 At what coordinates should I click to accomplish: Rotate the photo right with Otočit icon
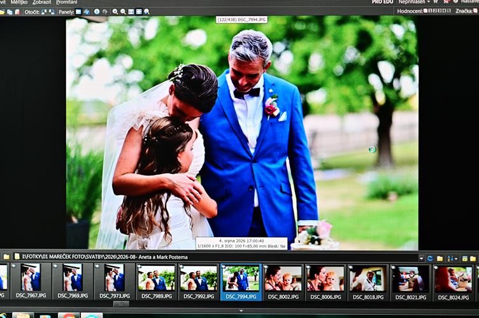(x=52, y=12)
